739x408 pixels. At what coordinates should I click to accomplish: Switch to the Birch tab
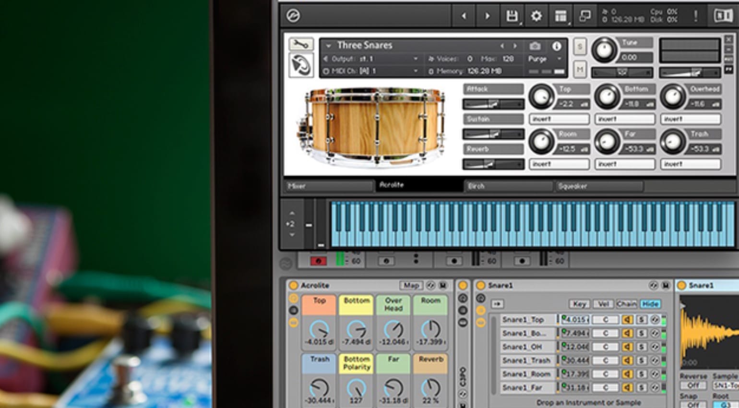[508, 186]
